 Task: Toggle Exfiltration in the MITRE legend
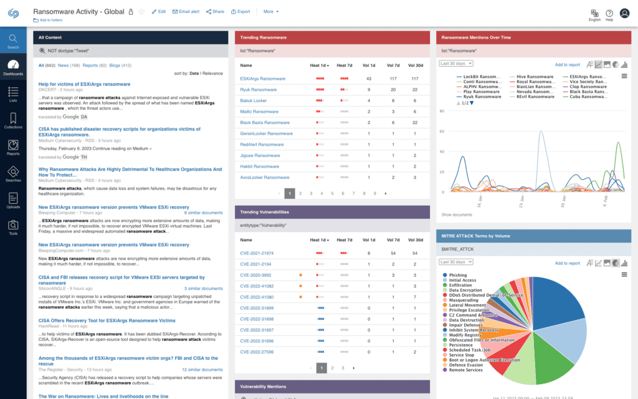[457, 286]
